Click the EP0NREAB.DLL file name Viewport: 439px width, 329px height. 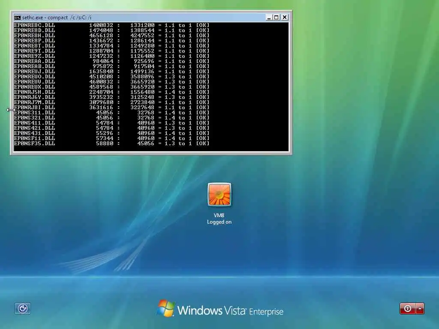coord(34,66)
